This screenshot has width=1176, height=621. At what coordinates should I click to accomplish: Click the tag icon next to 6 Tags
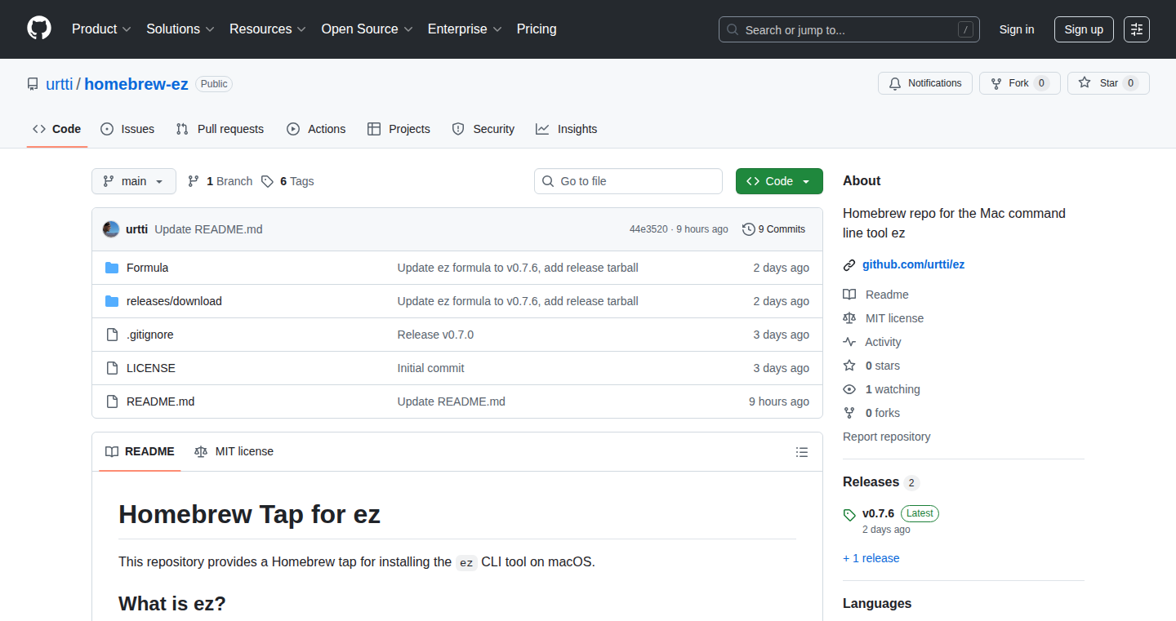coord(267,181)
